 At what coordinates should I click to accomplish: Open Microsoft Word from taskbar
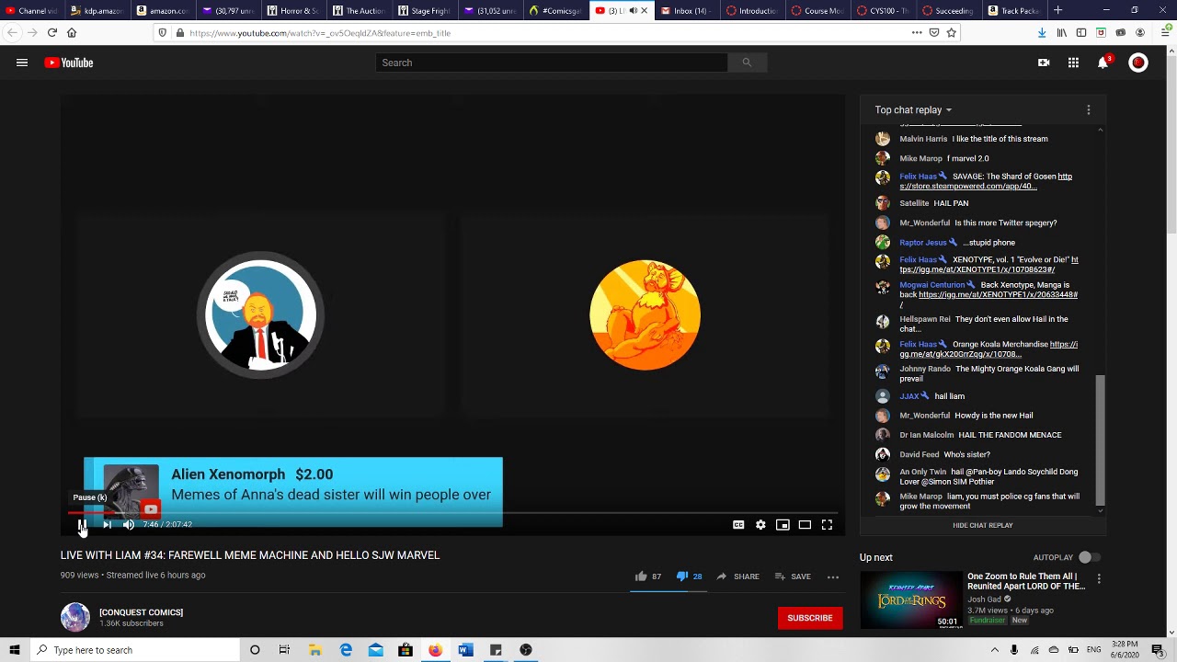[x=464, y=650]
